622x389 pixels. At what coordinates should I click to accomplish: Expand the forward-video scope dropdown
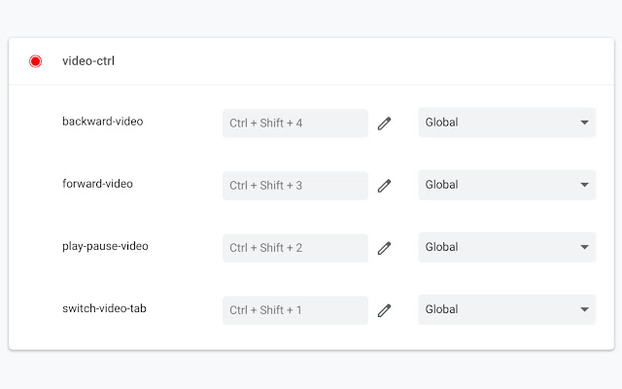pos(506,185)
